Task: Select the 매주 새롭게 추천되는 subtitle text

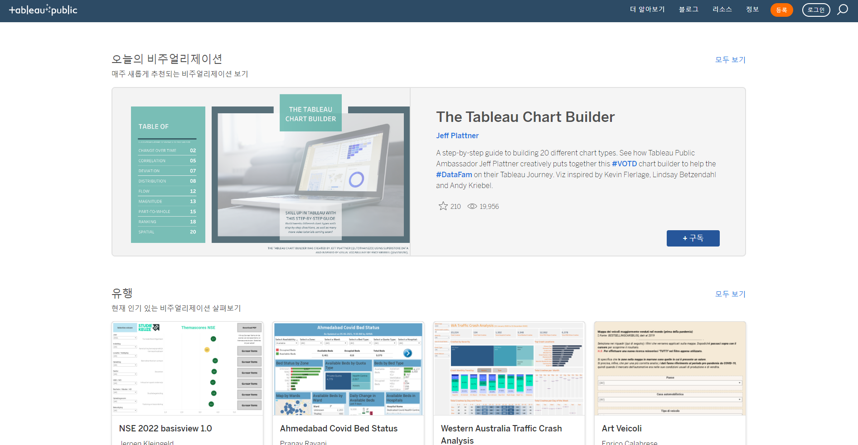Action: point(180,74)
